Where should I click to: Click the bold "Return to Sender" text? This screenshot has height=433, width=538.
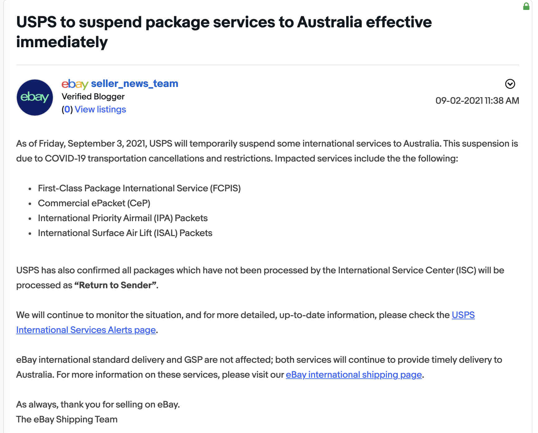pyautogui.click(x=115, y=285)
